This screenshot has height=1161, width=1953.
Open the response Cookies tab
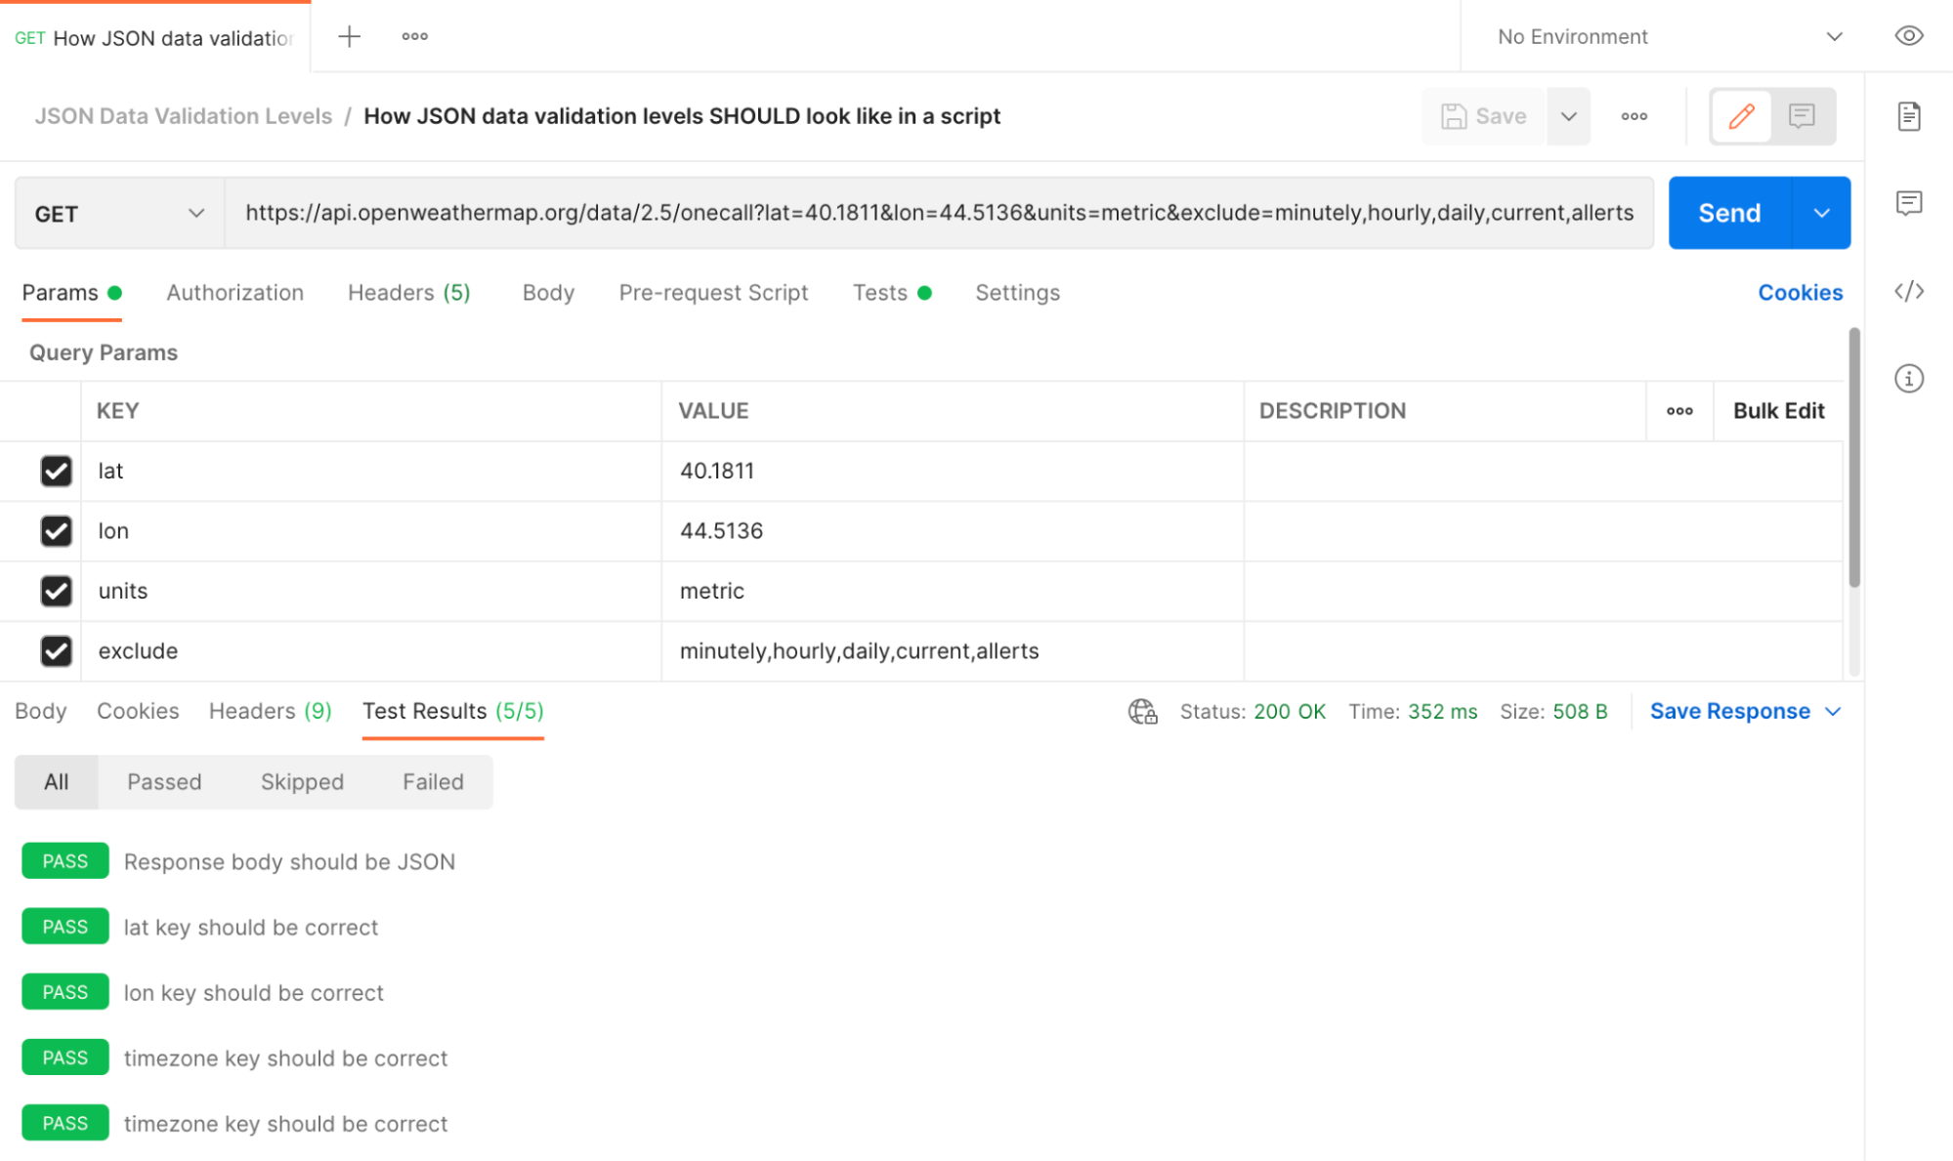138,711
